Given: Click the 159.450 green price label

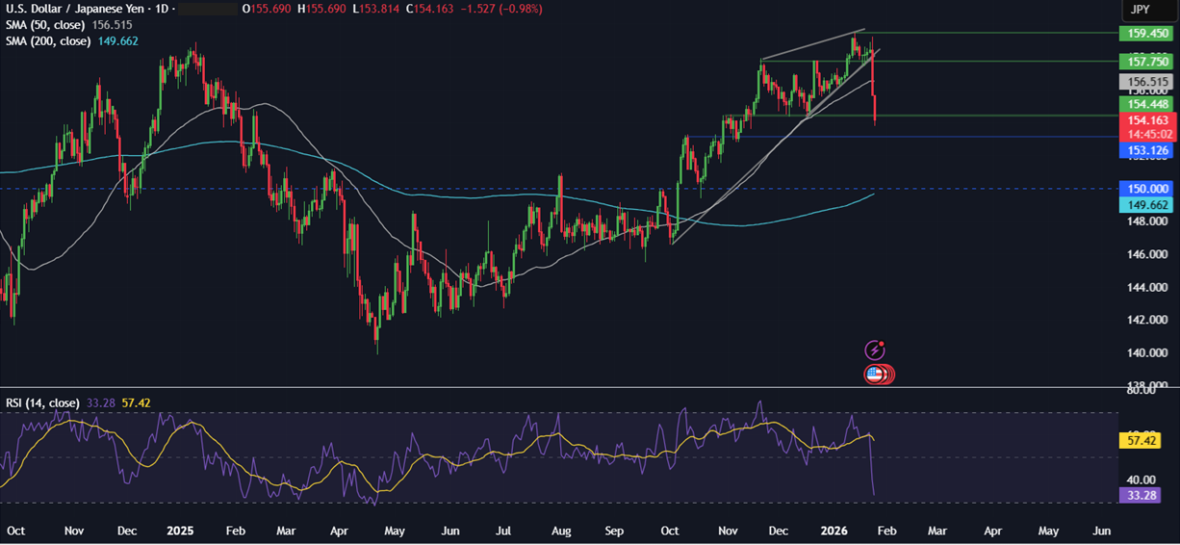Looking at the screenshot, I should [1142, 34].
